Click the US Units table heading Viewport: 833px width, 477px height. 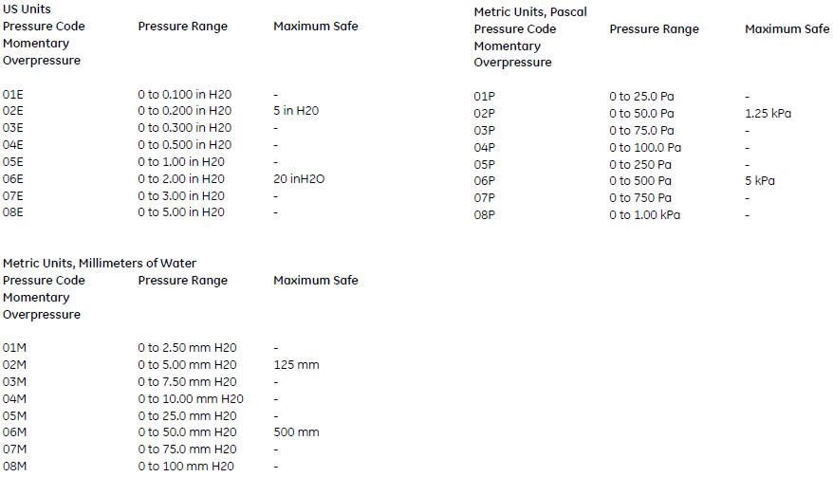tap(27, 9)
